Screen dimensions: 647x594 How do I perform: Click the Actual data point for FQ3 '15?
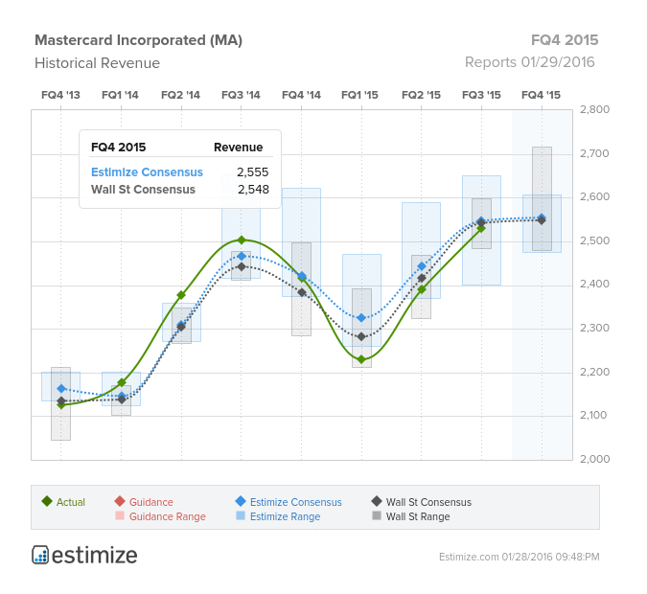[x=481, y=229]
